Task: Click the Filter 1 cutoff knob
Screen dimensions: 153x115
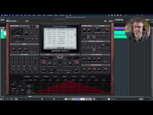Action: click(44, 63)
